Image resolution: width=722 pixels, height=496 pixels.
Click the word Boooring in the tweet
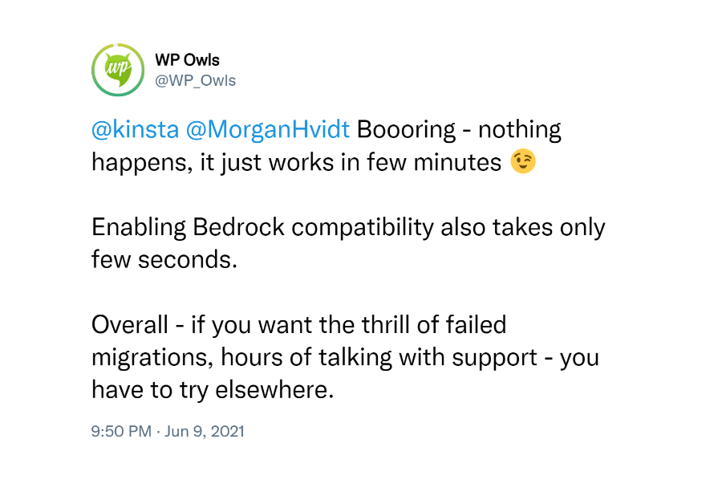(406, 130)
